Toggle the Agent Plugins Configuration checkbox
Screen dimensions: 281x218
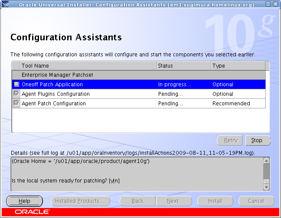16,94
